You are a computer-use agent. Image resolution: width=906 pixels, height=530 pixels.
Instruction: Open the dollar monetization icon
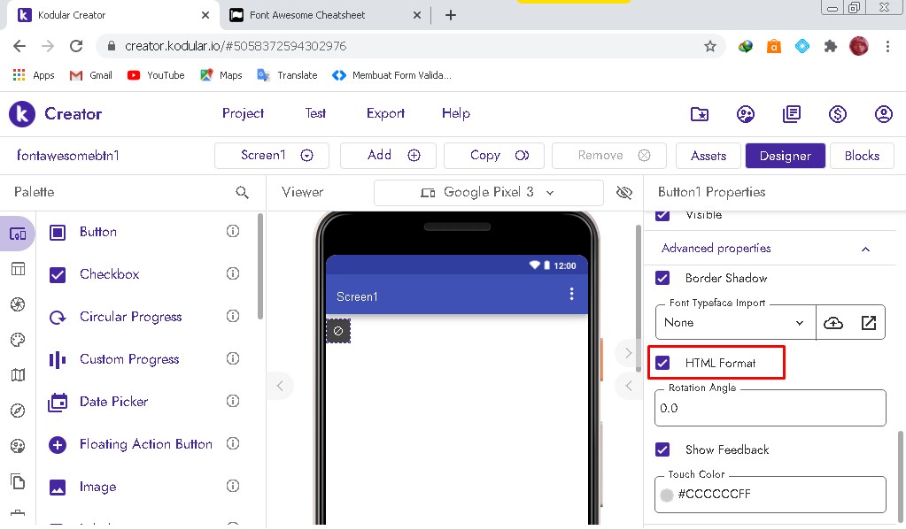[x=837, y=114]
